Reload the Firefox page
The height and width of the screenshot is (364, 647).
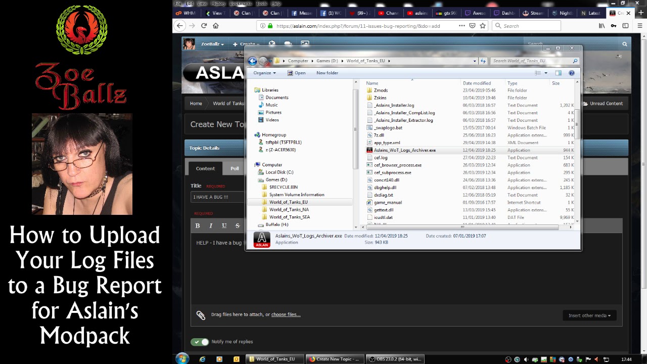coord(204,26)
